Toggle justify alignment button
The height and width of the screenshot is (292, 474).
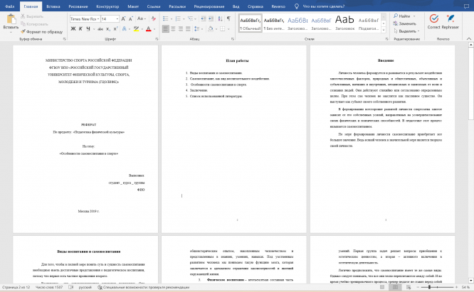pos(188,29)
